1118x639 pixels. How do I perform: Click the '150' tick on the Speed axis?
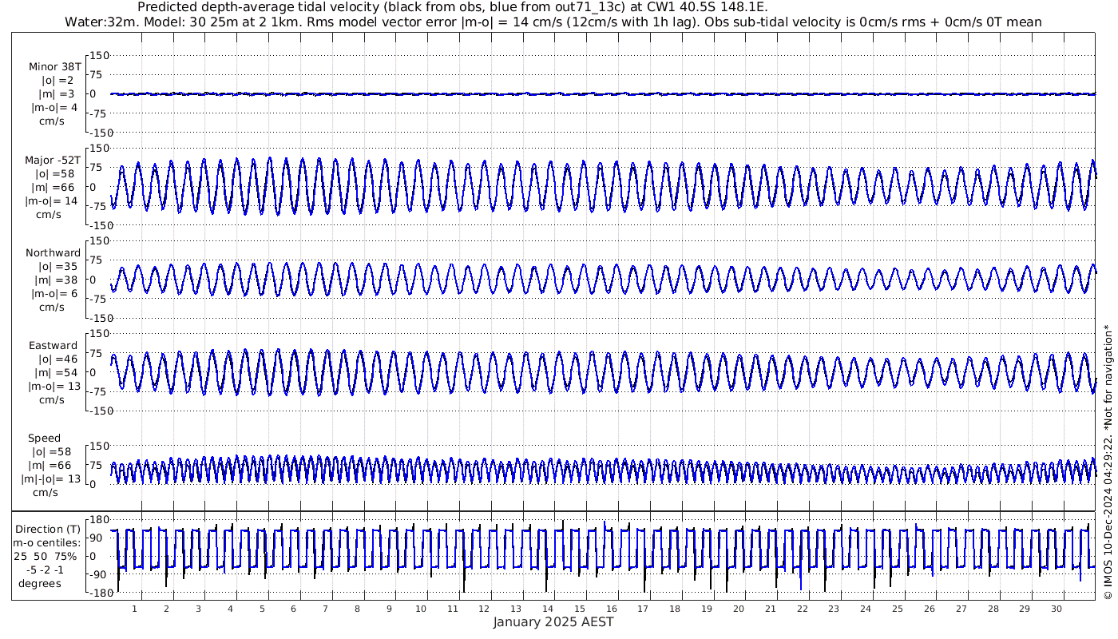99,447
